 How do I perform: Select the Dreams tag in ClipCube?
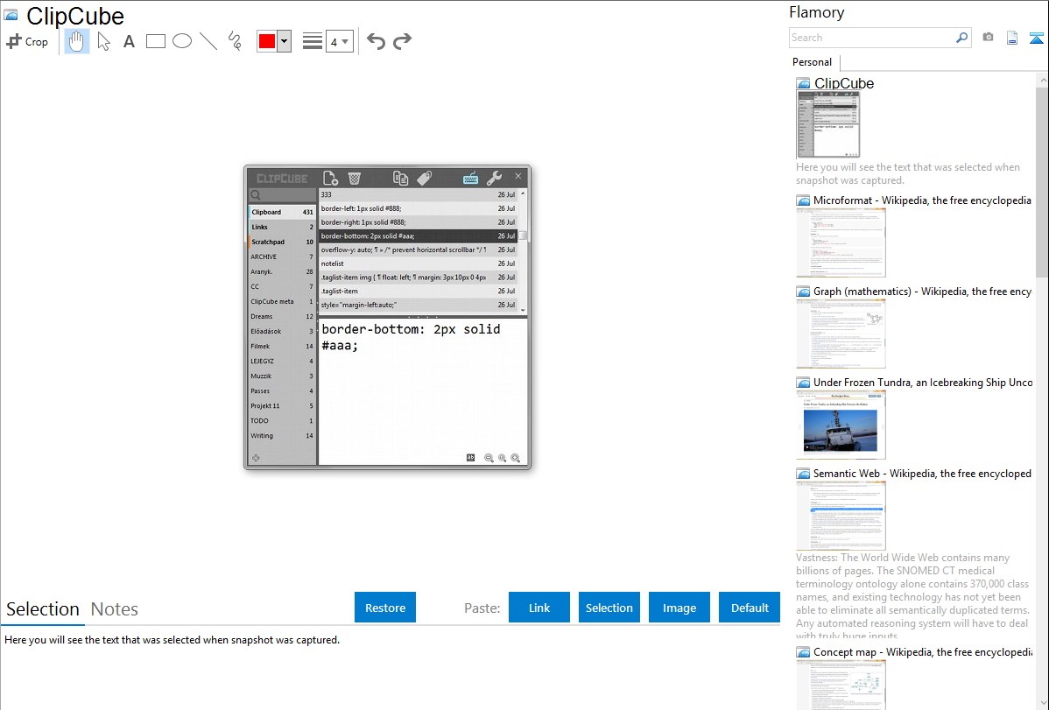tap(282, 317)
